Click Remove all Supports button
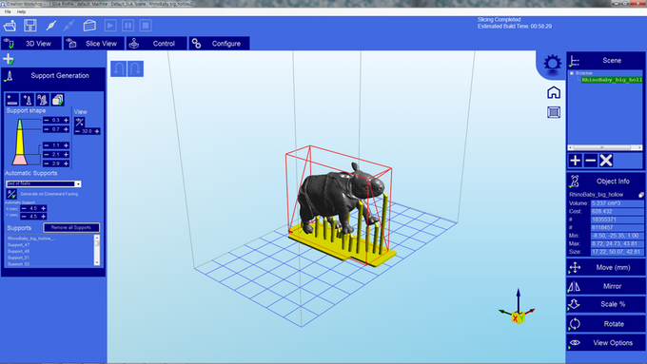The width and height of the screenshot is (647, 364). 71,227
